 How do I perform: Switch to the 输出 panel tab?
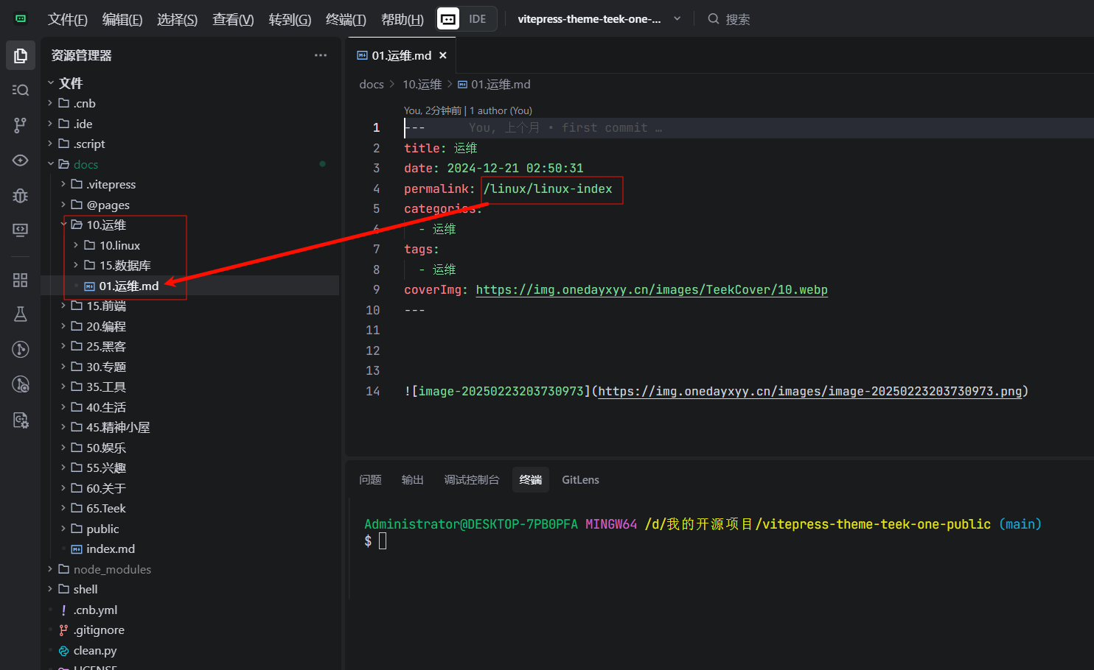point(412,480)
